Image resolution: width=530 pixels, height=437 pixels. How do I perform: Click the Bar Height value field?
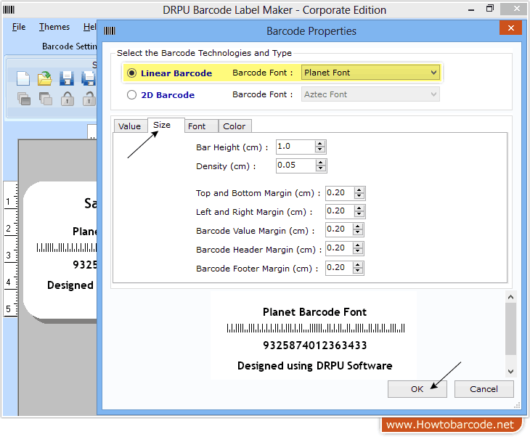pos(295,147)
